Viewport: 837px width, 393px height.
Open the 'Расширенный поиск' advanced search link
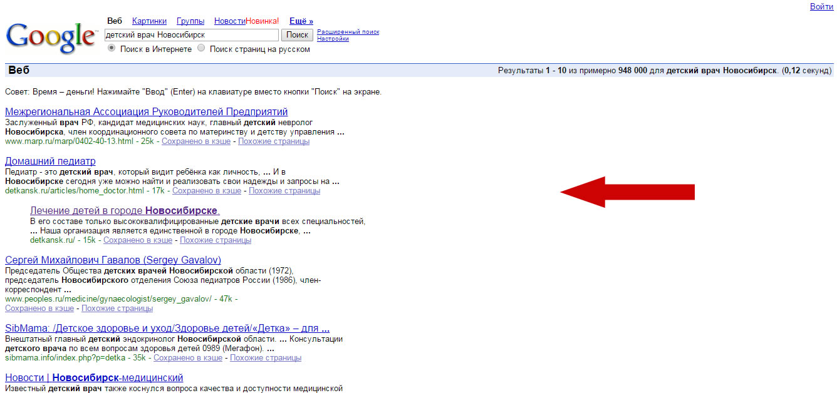[348, 32]
